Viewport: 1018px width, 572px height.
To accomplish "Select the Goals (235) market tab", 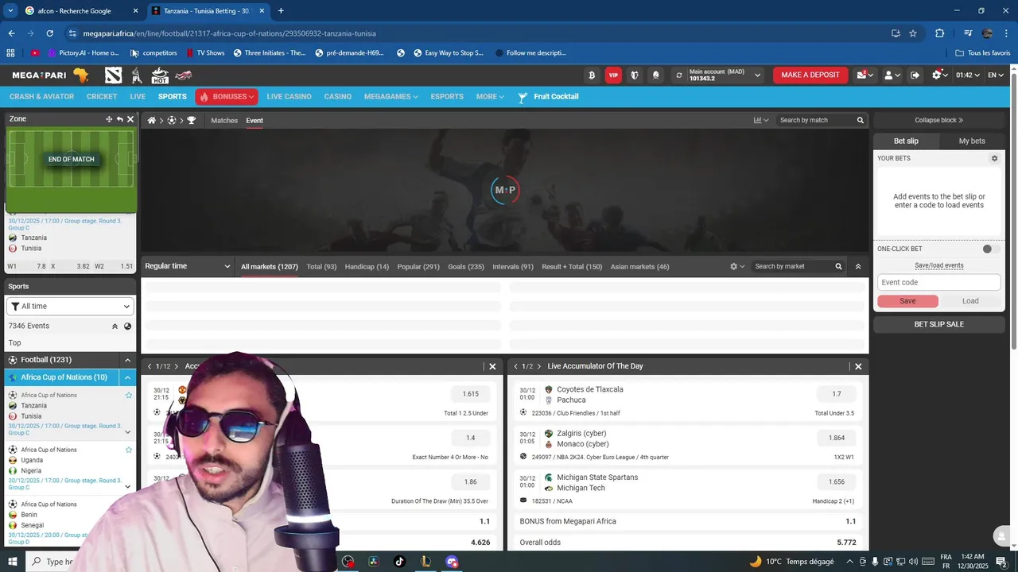I will tap(466, 267).
